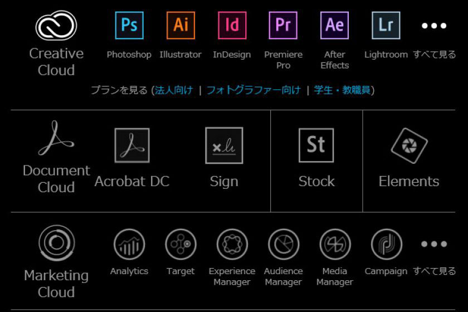This screenshot has height=312, width=468.
Task: Select the Adobe Sign icon
Action: pos(224,145)
